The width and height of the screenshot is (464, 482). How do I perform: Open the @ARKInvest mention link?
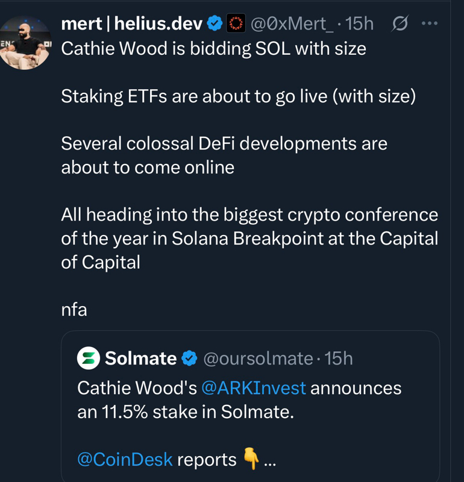254,388
